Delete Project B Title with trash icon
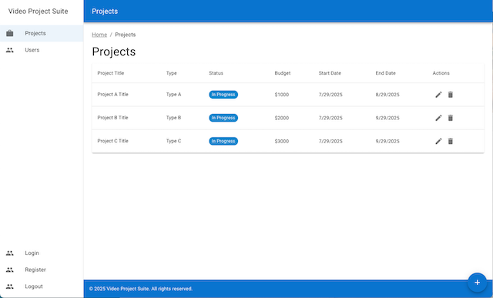 coord(451,118)
